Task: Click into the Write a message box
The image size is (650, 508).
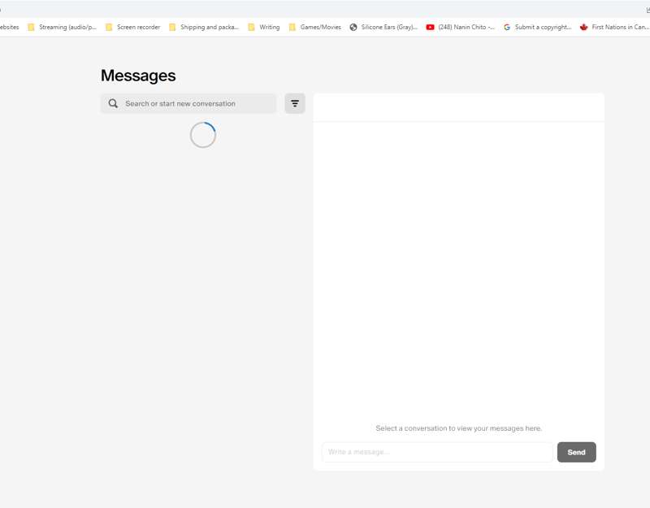Action: coord(437,452)
